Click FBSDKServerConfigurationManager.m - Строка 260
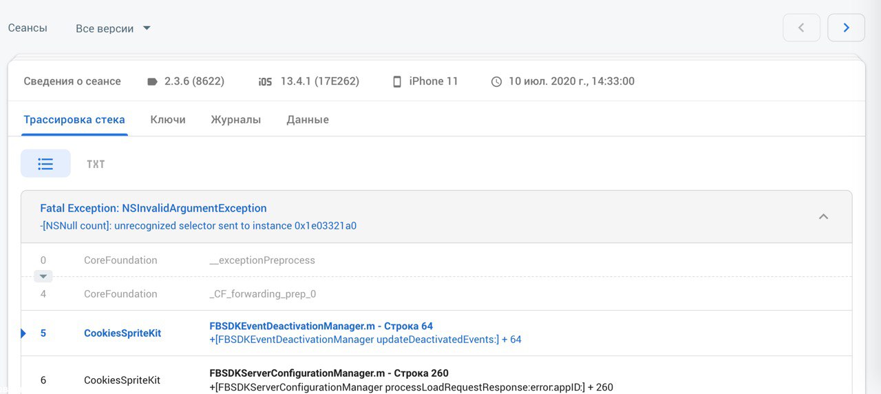Viewport: 881px width, 394px height. coord(329,373)
